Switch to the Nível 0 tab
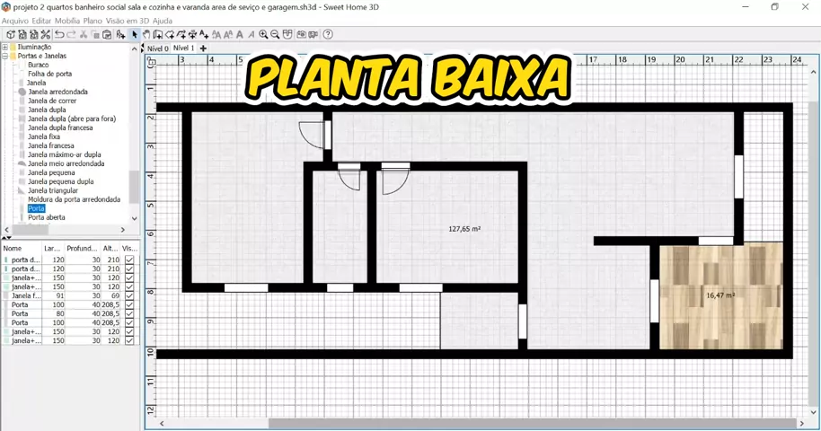 (157, 48)
